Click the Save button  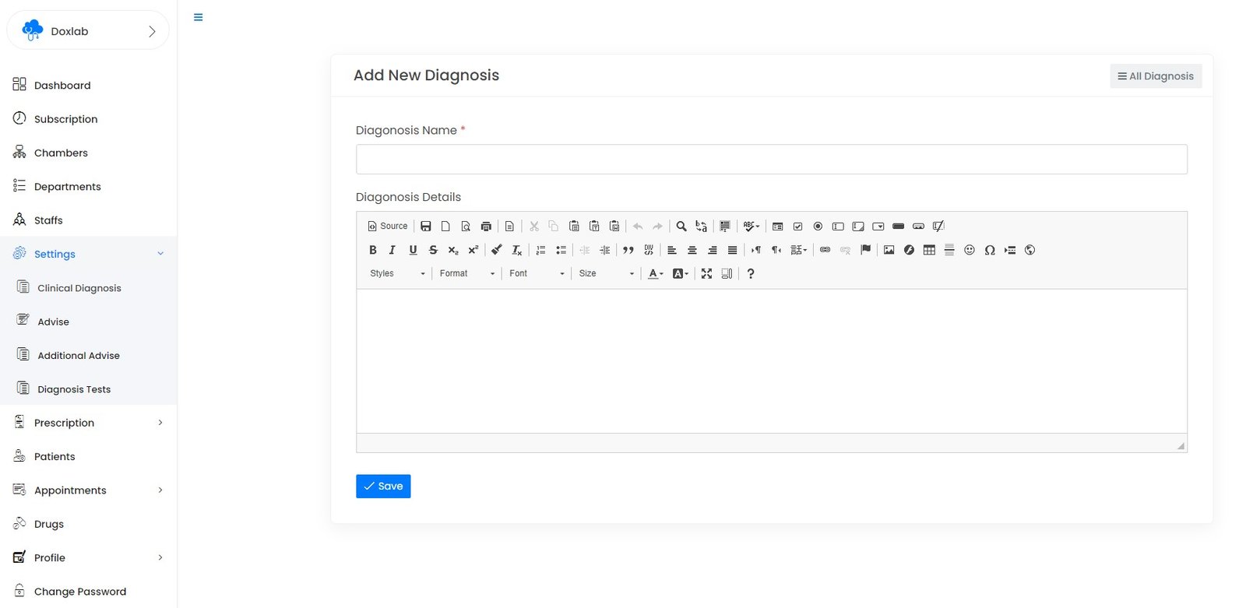click(383, 486)
